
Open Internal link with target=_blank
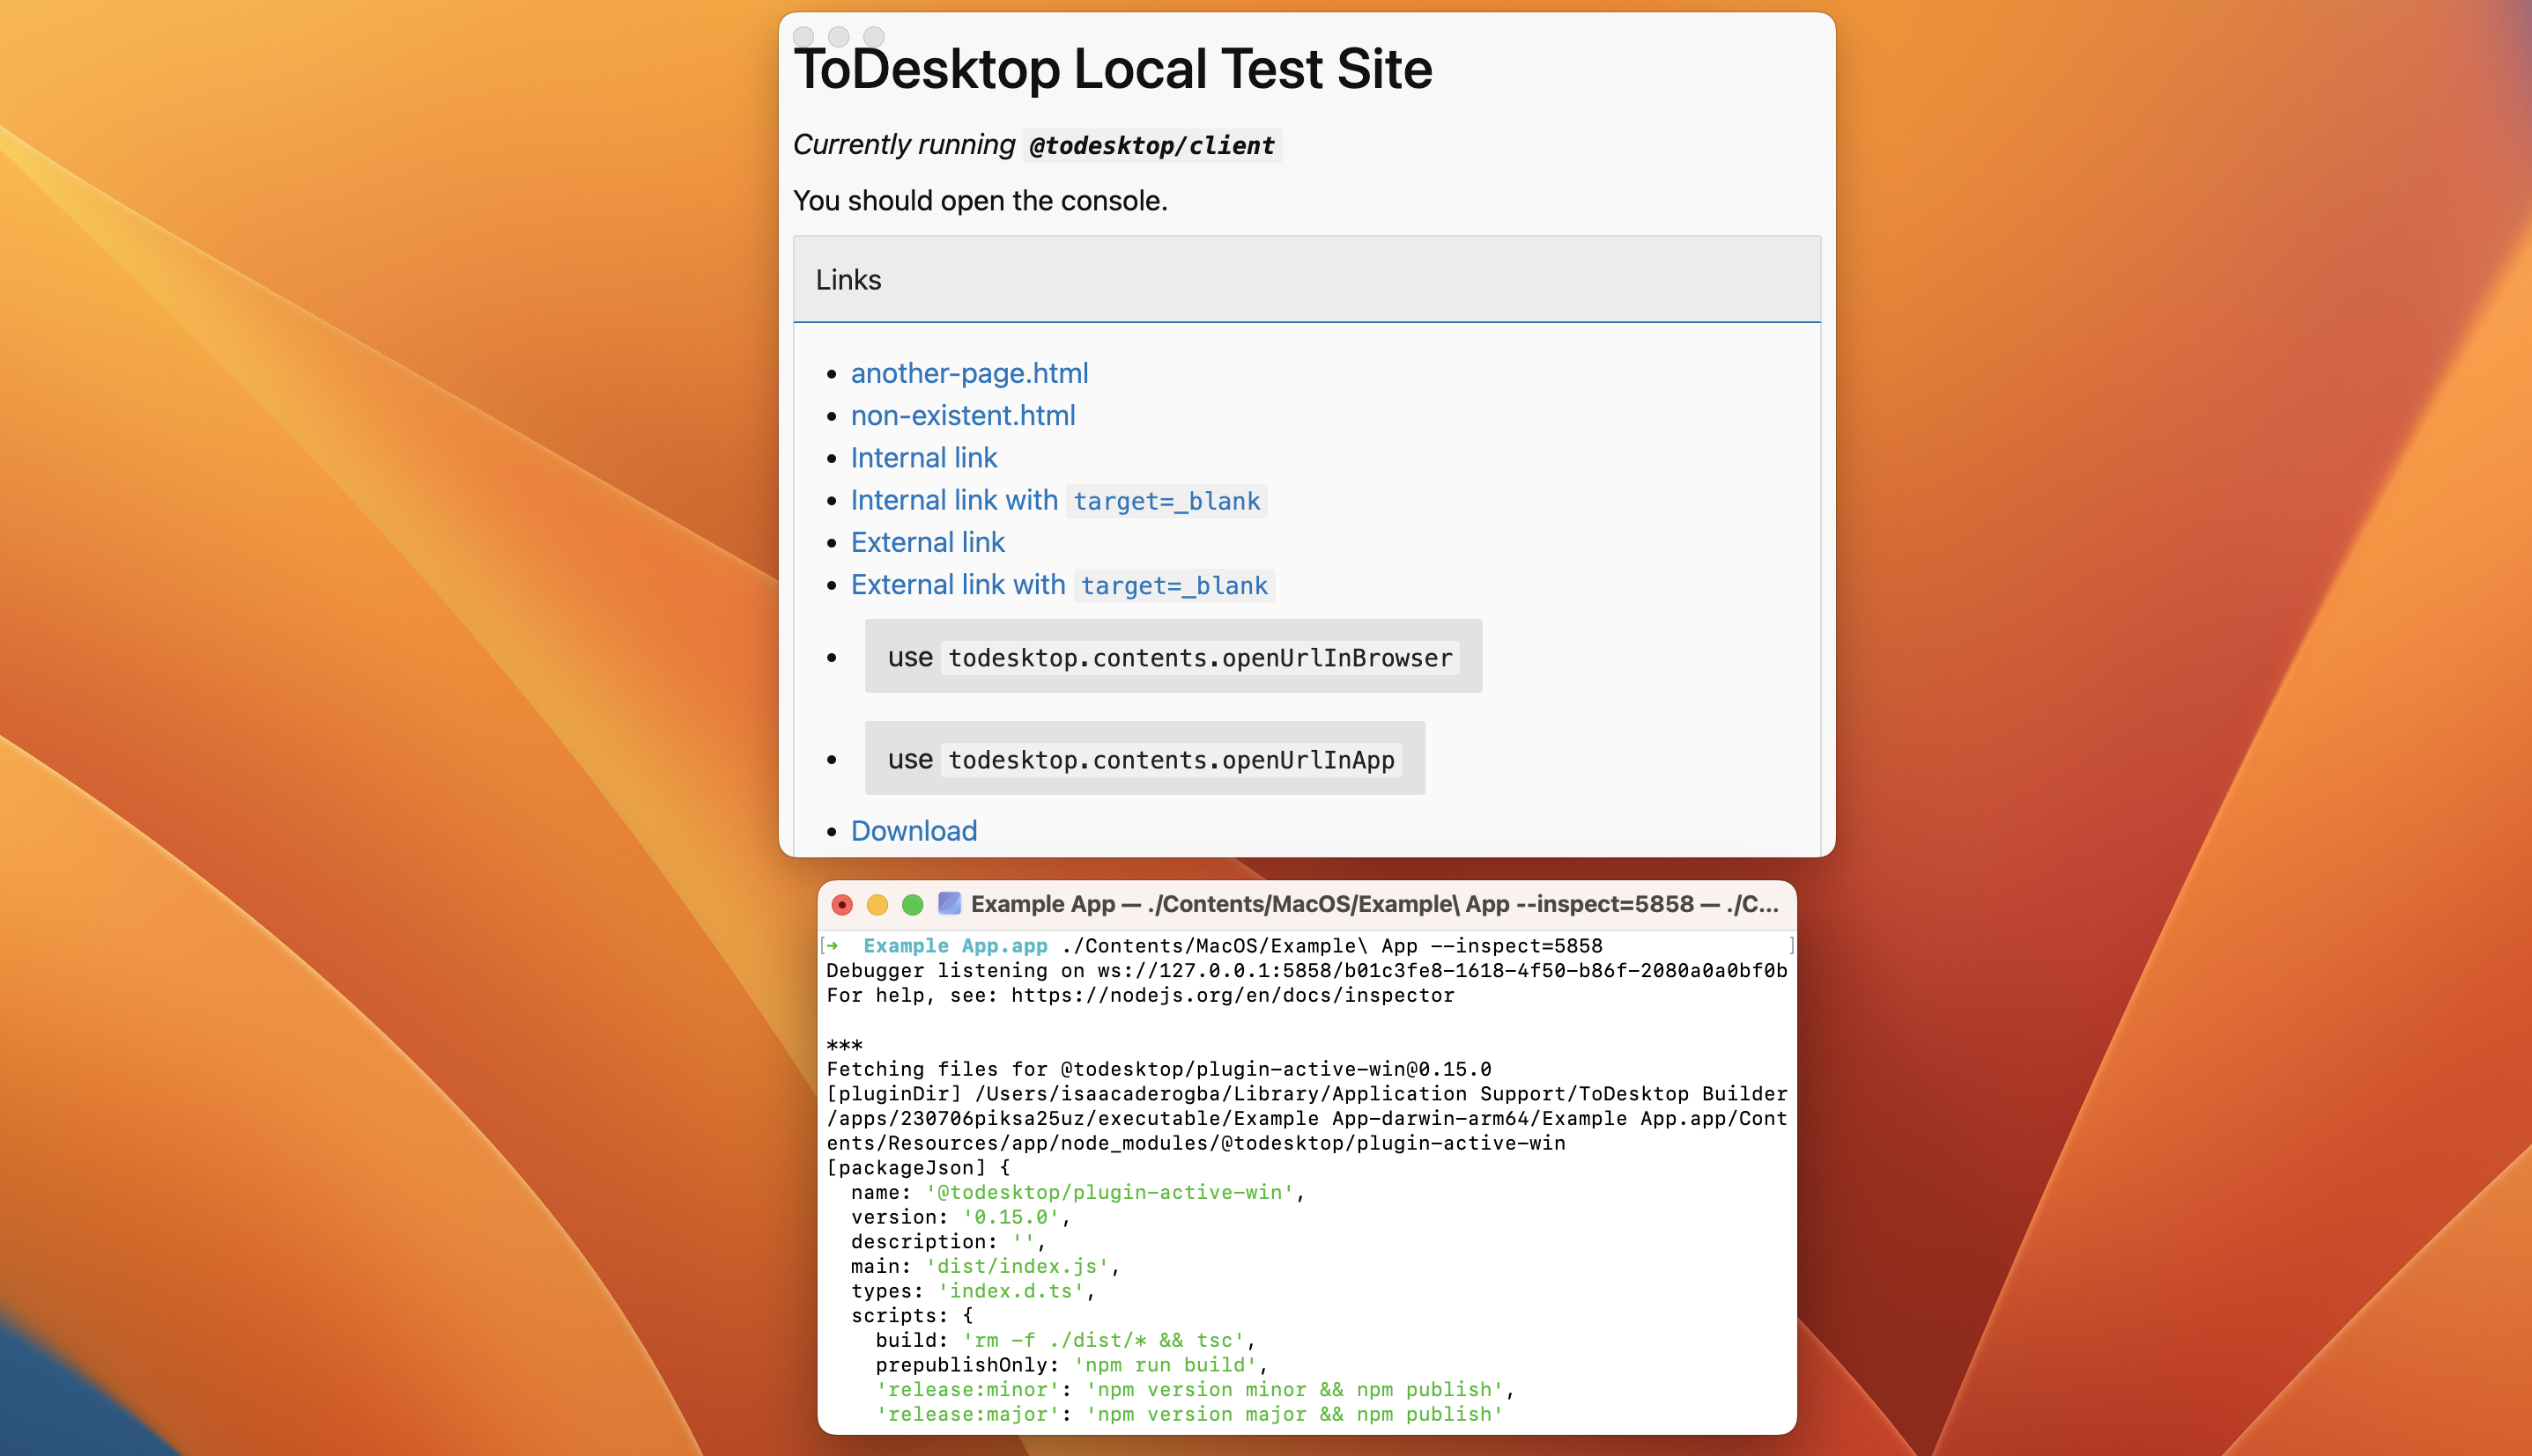coord(1057,500)
